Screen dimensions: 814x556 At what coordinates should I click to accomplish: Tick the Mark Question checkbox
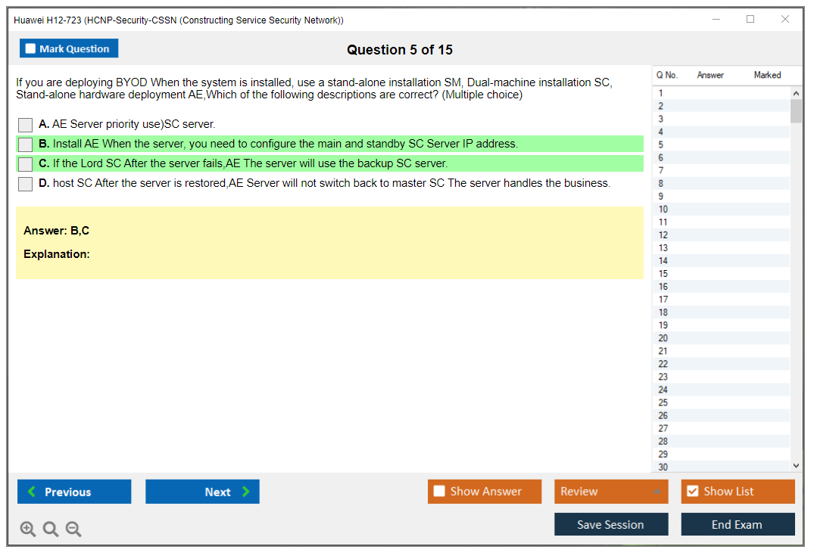click(31, 49)
